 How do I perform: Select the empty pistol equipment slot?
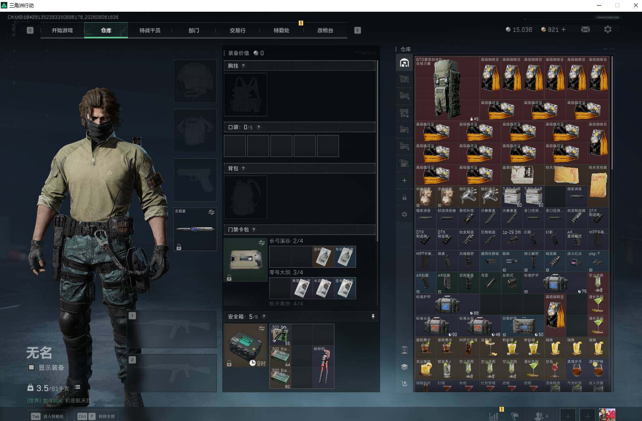(x=195, y=180)
